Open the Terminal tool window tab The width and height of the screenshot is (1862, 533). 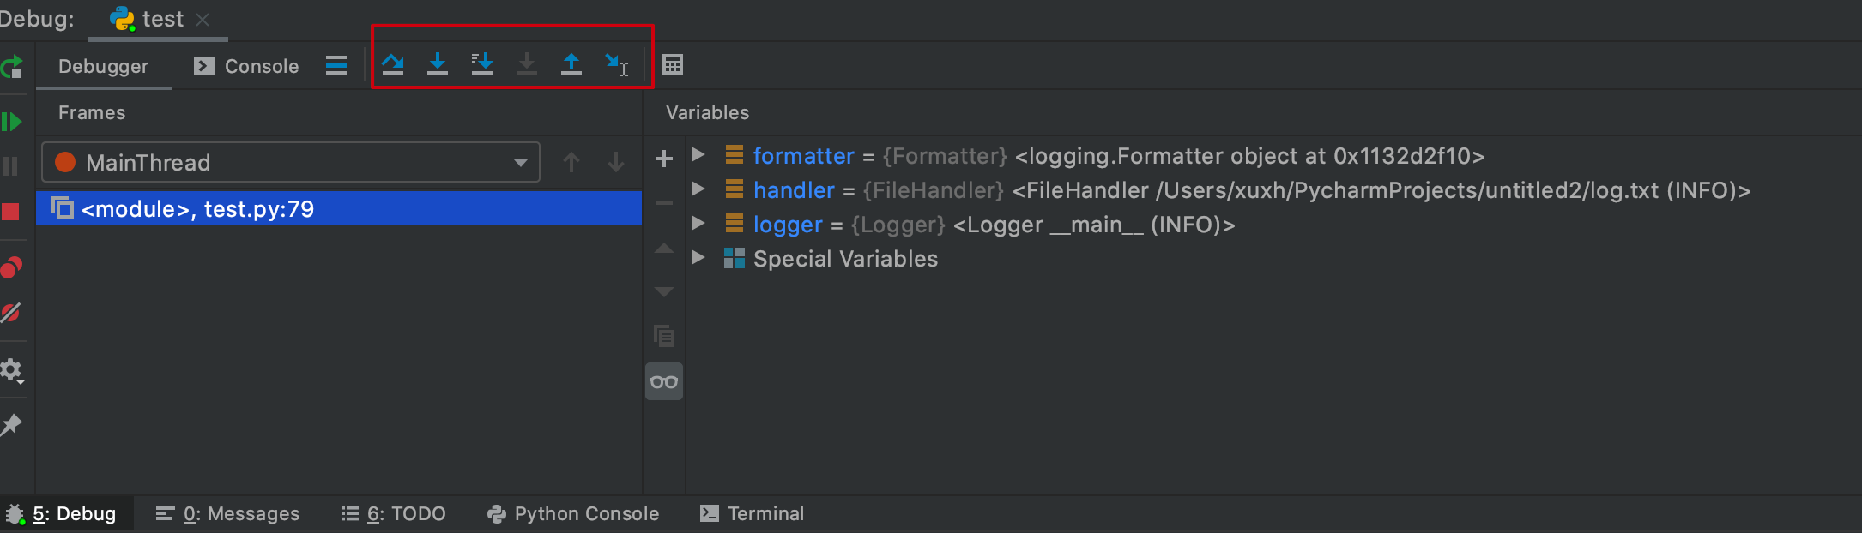click(753, 513)
